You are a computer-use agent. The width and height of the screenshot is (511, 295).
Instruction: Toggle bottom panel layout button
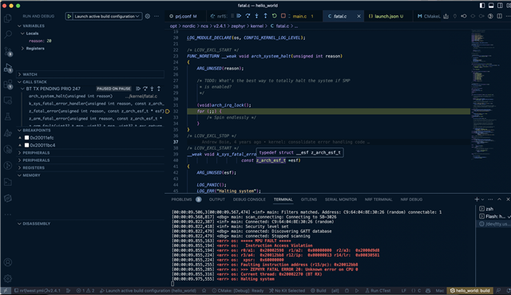pos(491,6)
